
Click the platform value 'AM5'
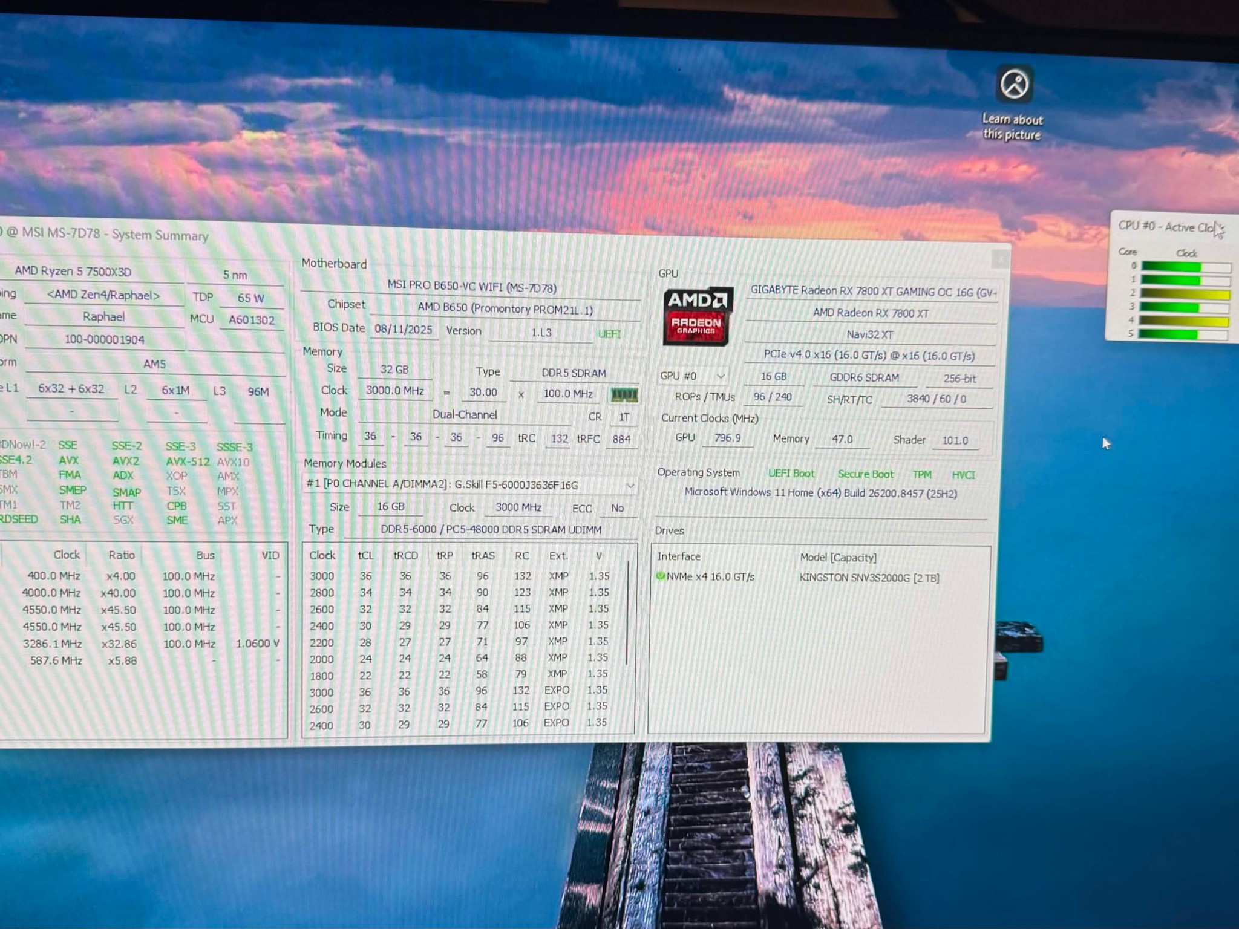[154, 363]
